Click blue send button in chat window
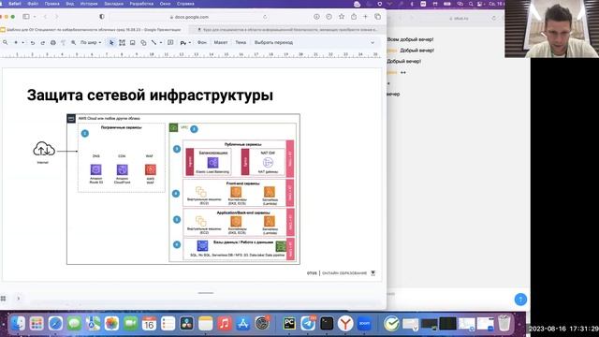The height and width of the screenshot is (337, 599). click(x=520, y=300)
